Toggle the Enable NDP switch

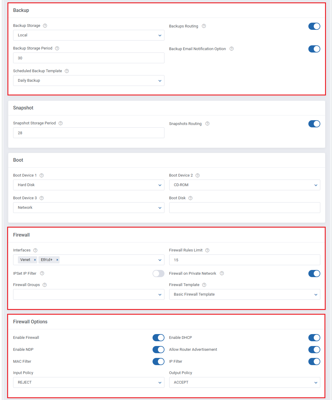158,350
